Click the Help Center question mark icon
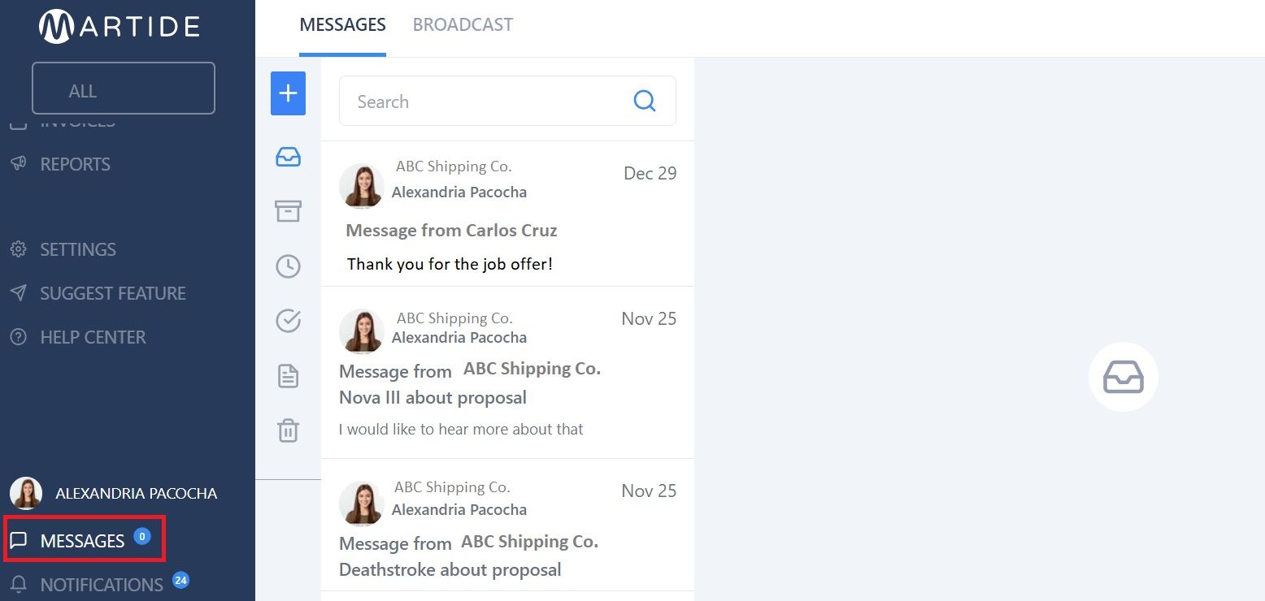 pos(18,337)
